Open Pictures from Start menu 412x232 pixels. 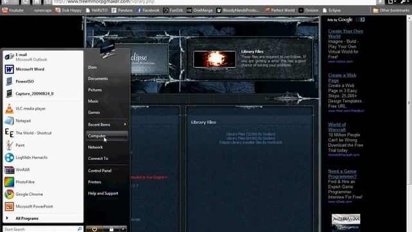[x=95, y=90]
